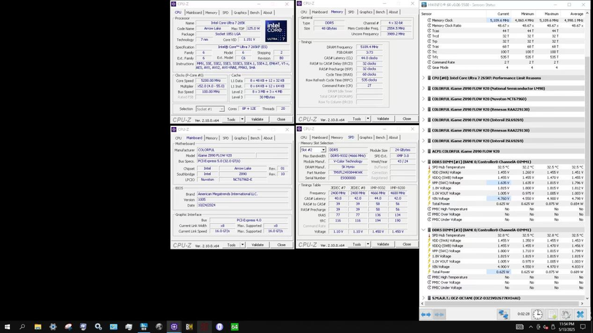Image resolution: width=593 pixels, height=333 pixels.
Task: Open File Explorer from the taskbar
Action: click(x=38, y=326)
